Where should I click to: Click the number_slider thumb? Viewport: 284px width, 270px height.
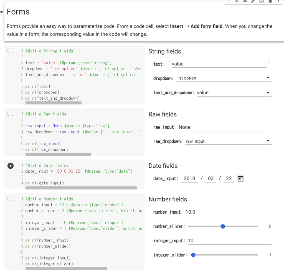tap(223, 226)
